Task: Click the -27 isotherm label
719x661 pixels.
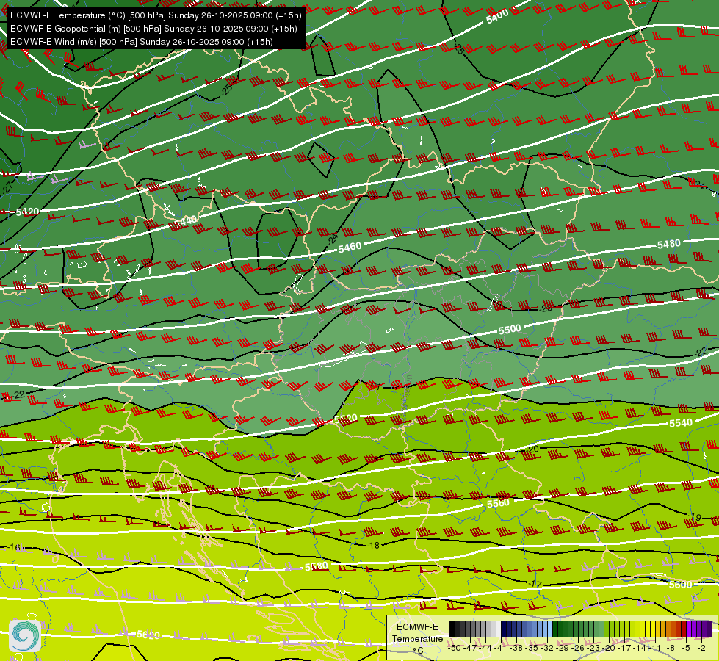Action: pyautogui.click(x=7, y=189)
